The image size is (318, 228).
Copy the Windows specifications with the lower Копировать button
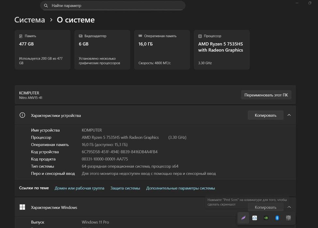(265, 207)
